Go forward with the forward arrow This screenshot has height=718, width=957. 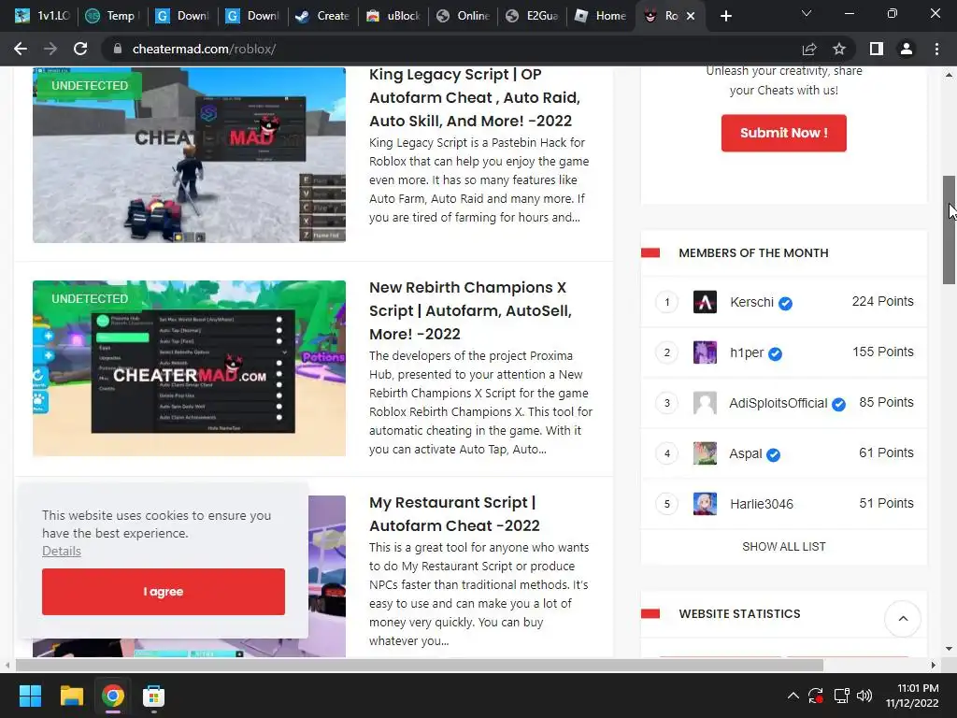tap(50, 49)
